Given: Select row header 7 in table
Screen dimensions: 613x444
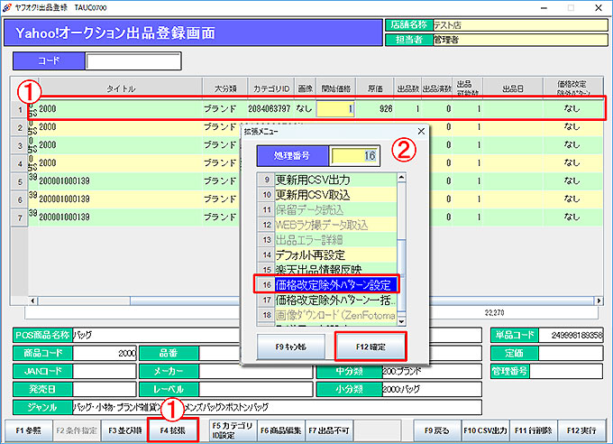Looking at the screenshot, I should pos(20,217).
